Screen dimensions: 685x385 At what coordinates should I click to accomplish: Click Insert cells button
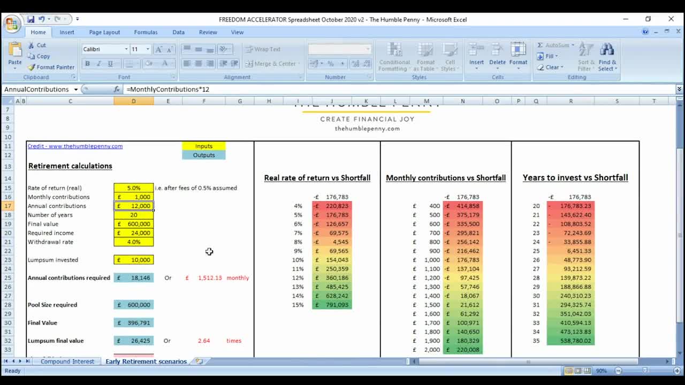tap(476, 56)
